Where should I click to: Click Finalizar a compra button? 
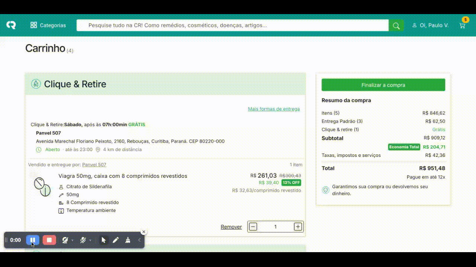click(383, 85)
